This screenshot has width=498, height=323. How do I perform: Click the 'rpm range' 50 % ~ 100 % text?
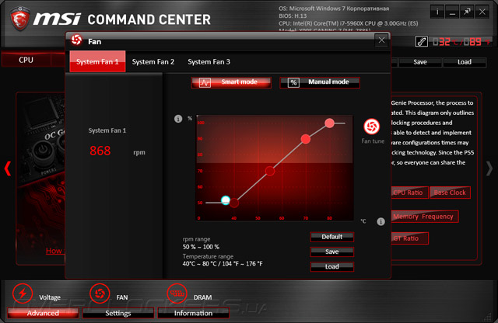point(201,247)
